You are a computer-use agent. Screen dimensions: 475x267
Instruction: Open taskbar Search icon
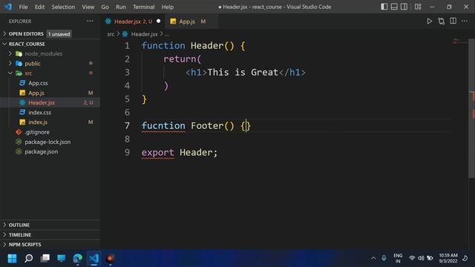(x=28, y=258)
